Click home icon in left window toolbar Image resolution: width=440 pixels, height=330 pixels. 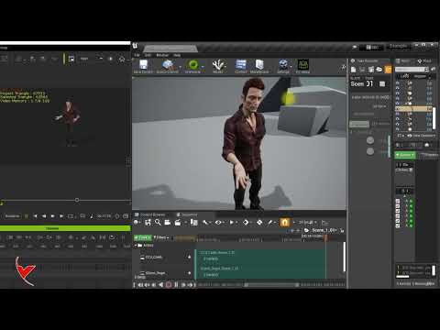[122, 59]
